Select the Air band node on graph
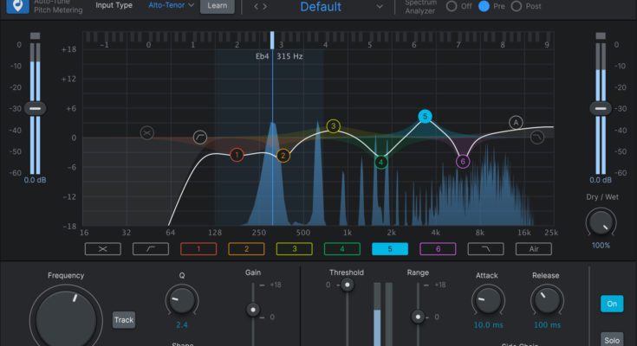This screenshot has width=637, height=346. [x=517, y=123]
